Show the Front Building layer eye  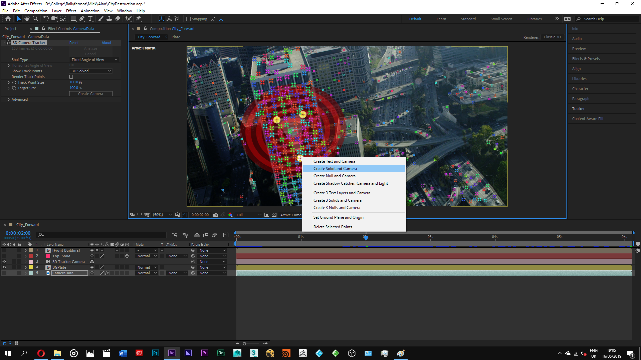tap(4, 250)
